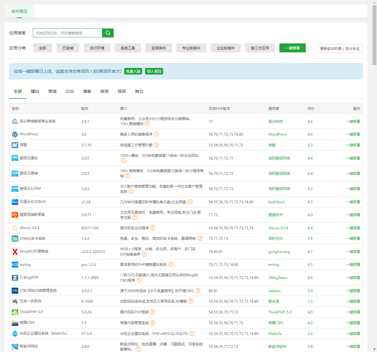The image size is (377, 352).
Task: Click the emlog app icon
Action: coord(15,265)
